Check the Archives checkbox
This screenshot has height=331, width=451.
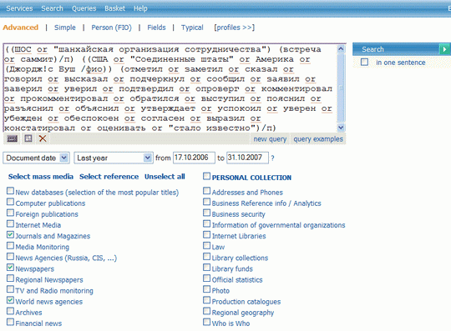pos(10,311)
